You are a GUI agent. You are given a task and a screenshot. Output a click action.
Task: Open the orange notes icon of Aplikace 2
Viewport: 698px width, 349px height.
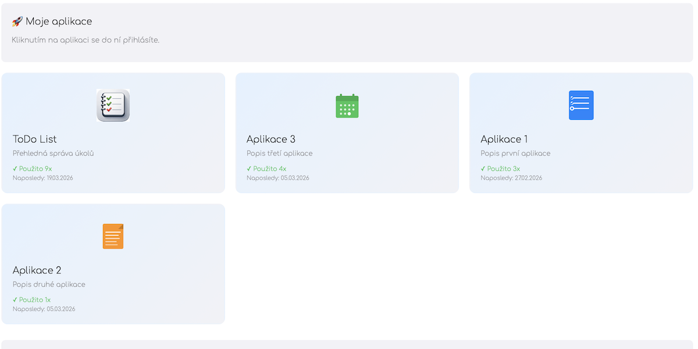point(113,236)
